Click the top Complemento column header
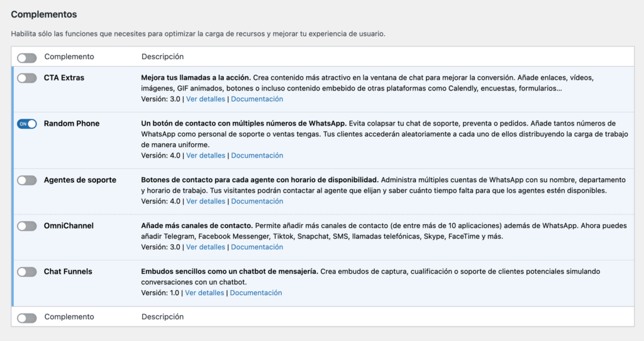Screen dimensions: 644x341 point(69,57)
